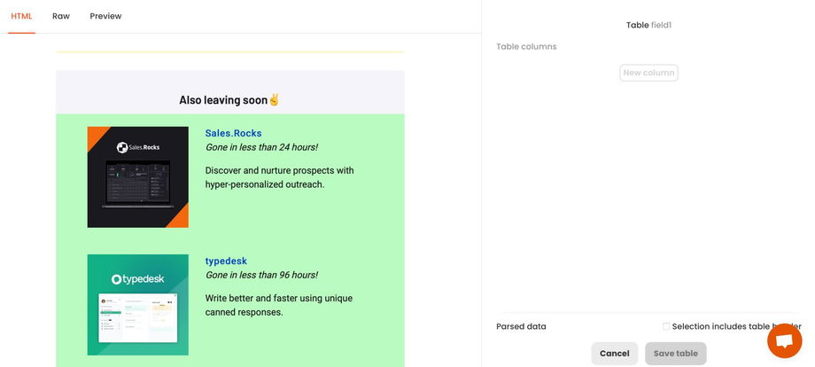Switch to the HTML tab
Viewport: 815px width, 367px height.
pos(21,16)
